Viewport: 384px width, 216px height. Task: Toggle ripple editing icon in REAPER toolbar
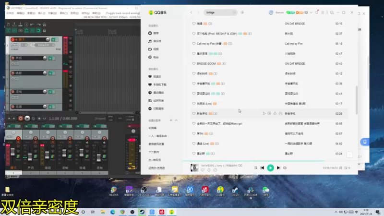(x=20, y=31)
